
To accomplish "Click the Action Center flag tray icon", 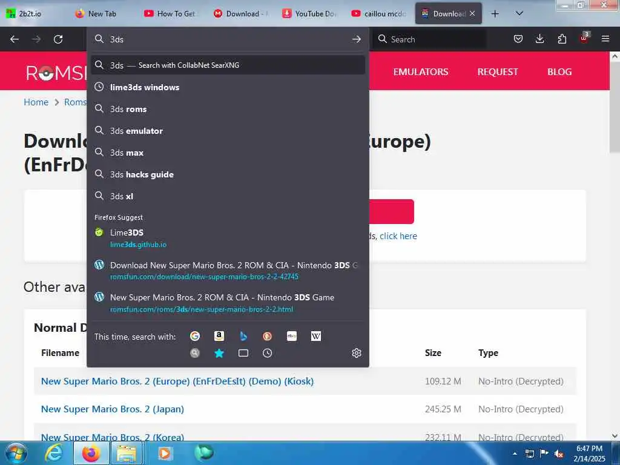I will coord(544,453).
